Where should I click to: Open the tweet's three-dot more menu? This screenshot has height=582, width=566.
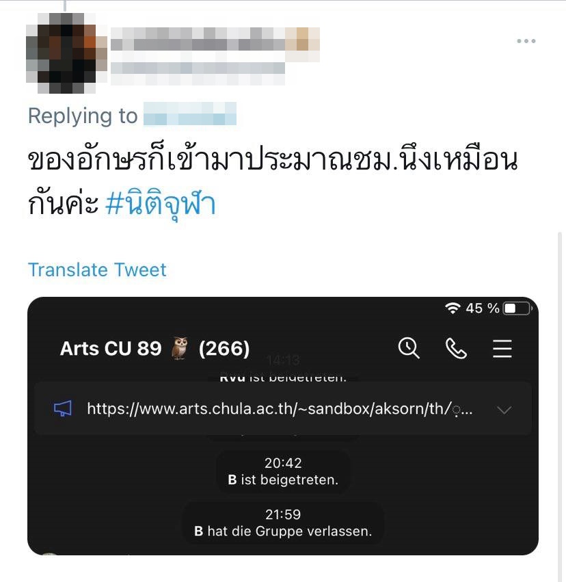[526, 41]
